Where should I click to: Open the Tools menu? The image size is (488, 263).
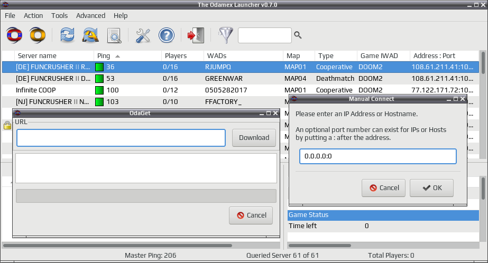point(59,15)
